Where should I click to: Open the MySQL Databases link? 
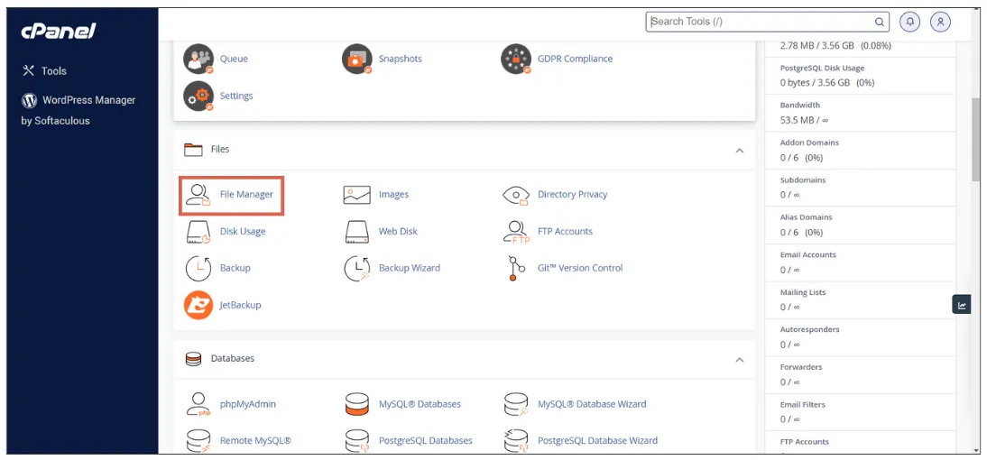click(420, 404)
